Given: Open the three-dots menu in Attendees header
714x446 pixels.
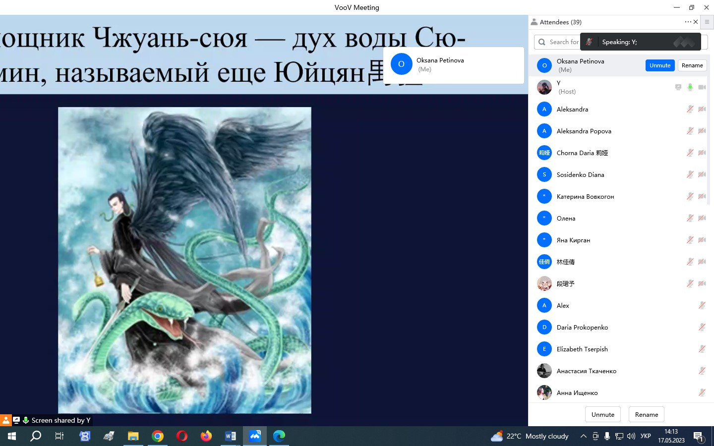Looking at the screenshot, I should point(688,22).
